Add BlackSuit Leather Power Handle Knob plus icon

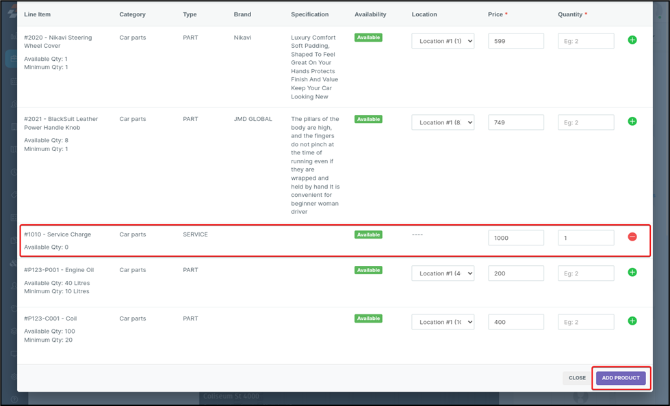pos(632,122)
